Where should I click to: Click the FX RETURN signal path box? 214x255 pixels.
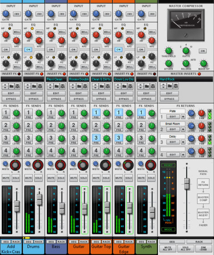[x=203, y=184]
